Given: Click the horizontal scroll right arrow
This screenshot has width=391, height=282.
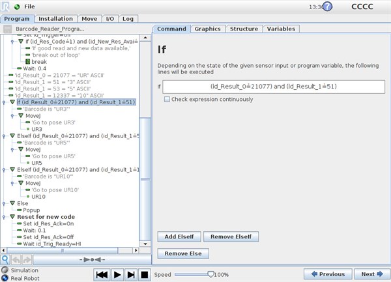Looking at the screenshot, I should pyautogui.click(x=136, y=250).
